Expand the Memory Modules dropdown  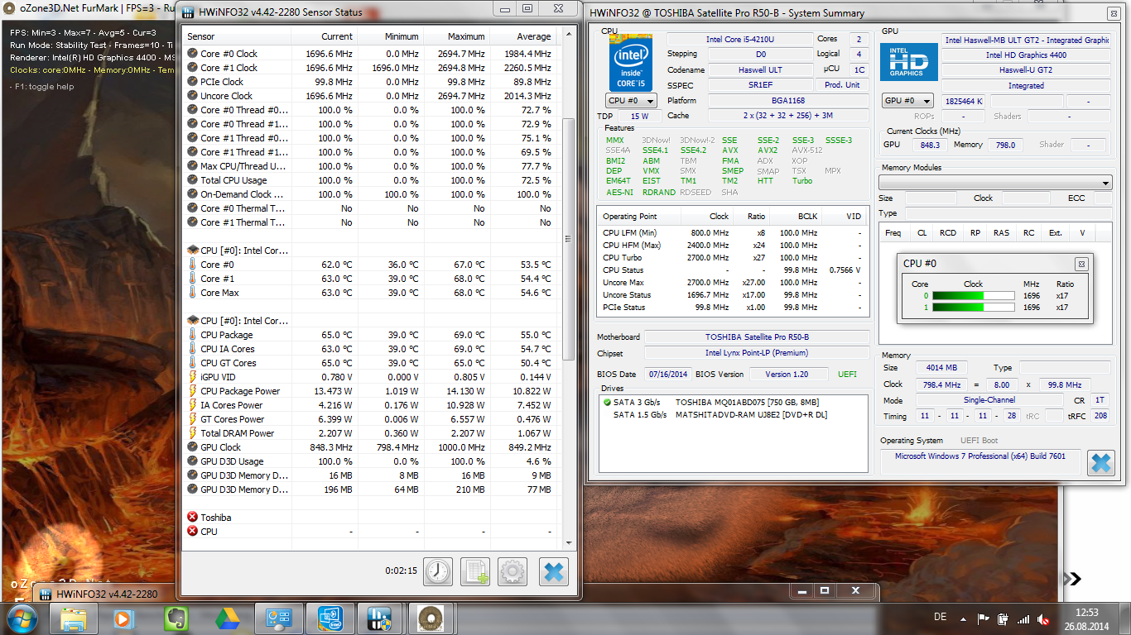[995, 182]
